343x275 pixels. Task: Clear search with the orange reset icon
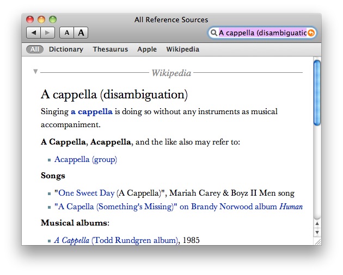[x=311, y=33]
